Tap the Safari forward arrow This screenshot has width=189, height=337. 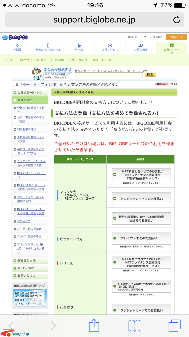tap(53, 326)
